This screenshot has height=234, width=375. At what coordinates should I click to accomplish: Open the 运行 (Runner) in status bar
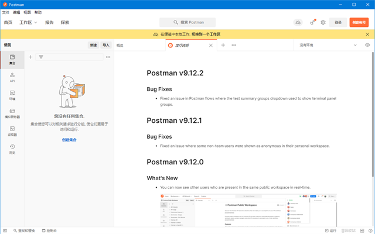330,230
